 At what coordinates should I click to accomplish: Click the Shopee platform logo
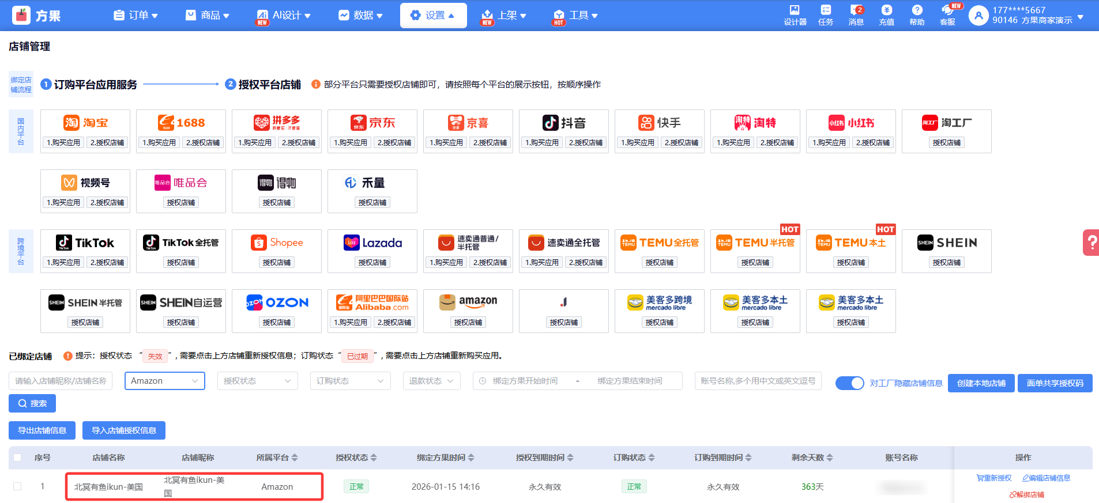click(x=277, y=243)
